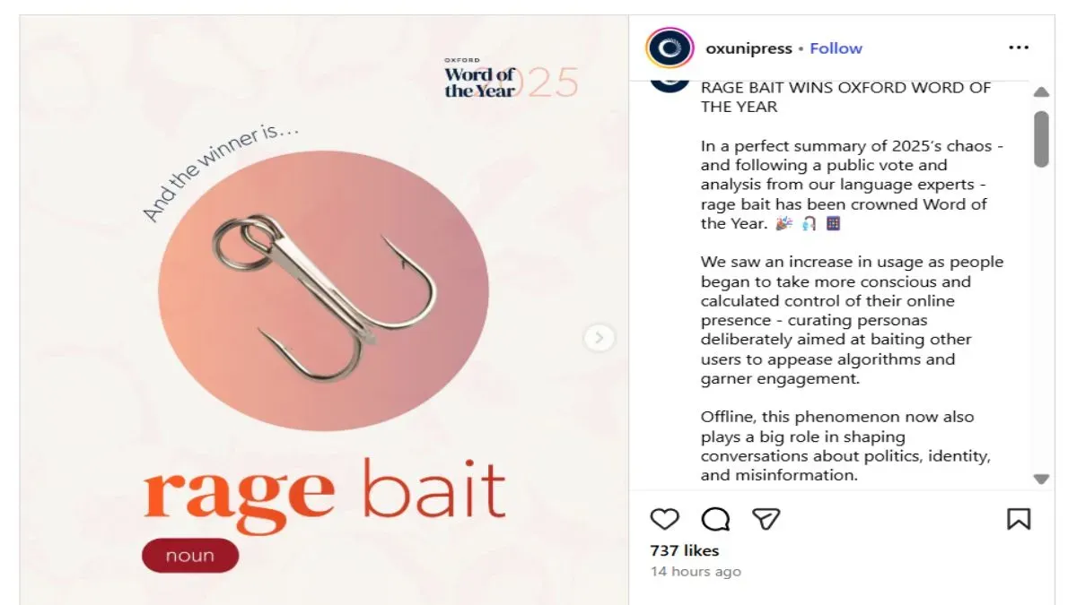Screen dimensions: 1077x605
Task: Follow the oxunipress account
Action: pos(836,48)
